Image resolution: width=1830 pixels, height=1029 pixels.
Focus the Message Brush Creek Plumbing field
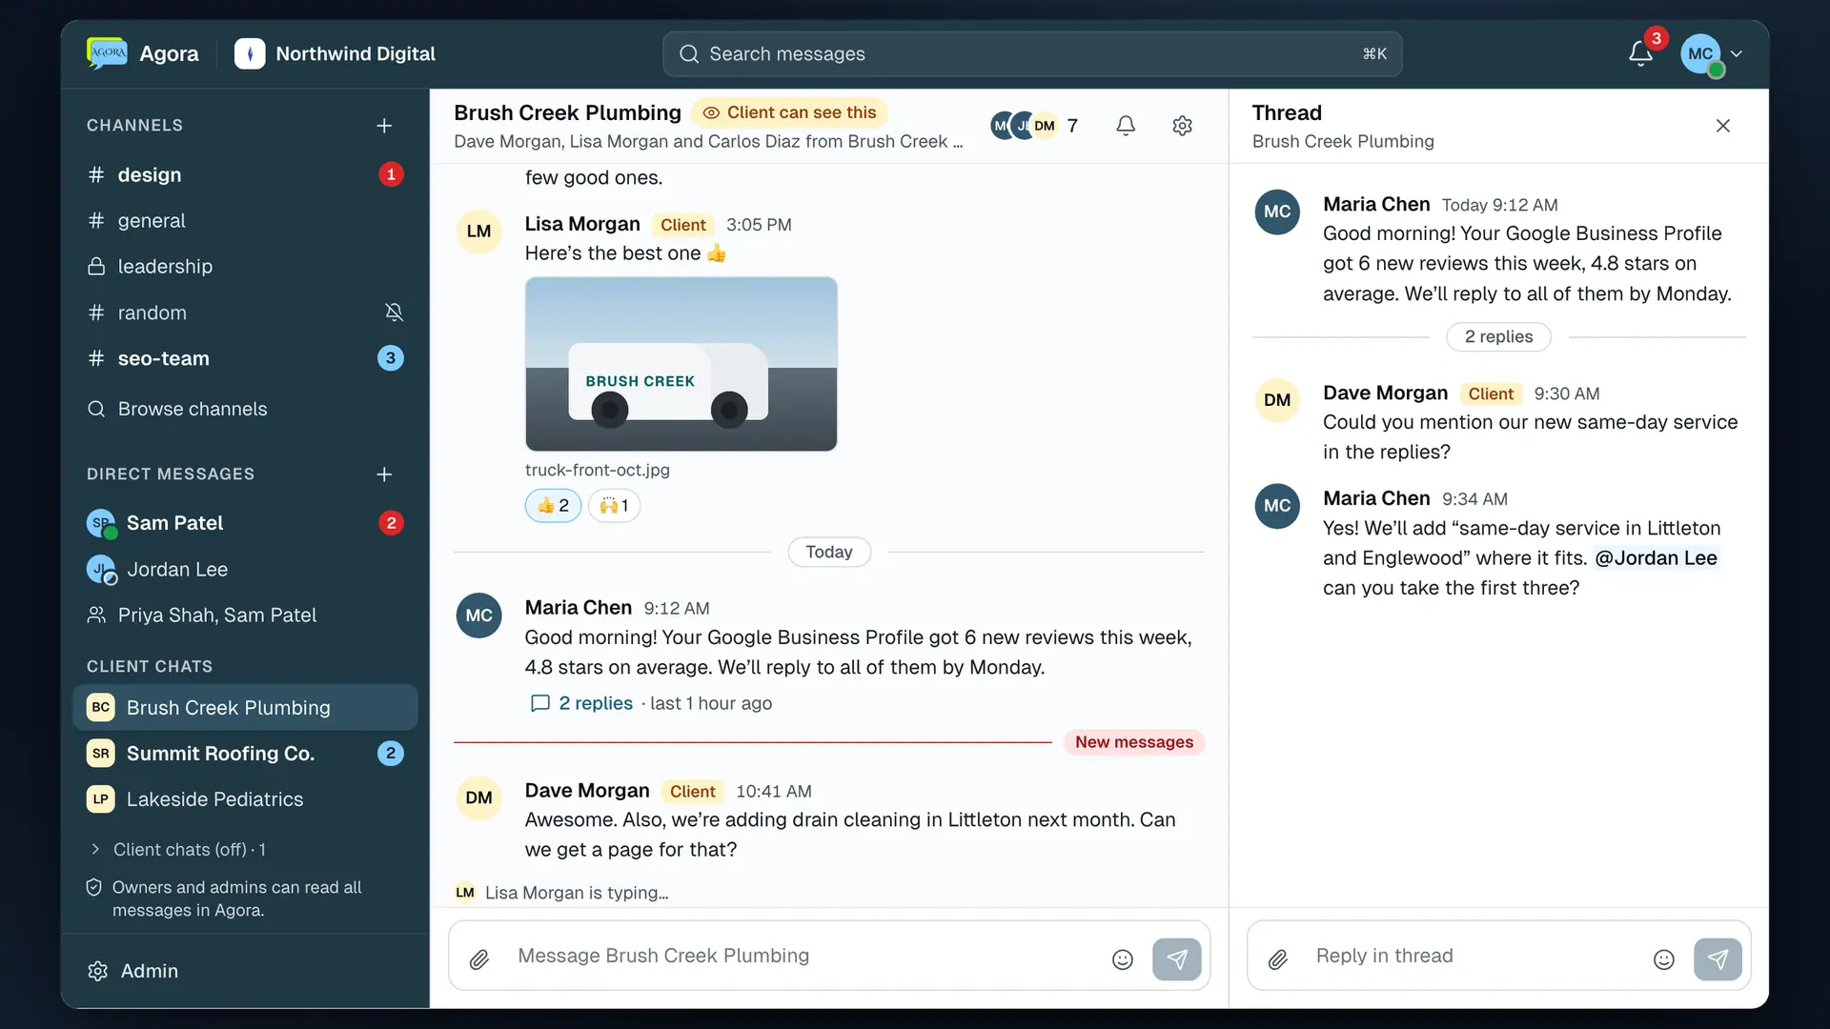tap(805, 956)
